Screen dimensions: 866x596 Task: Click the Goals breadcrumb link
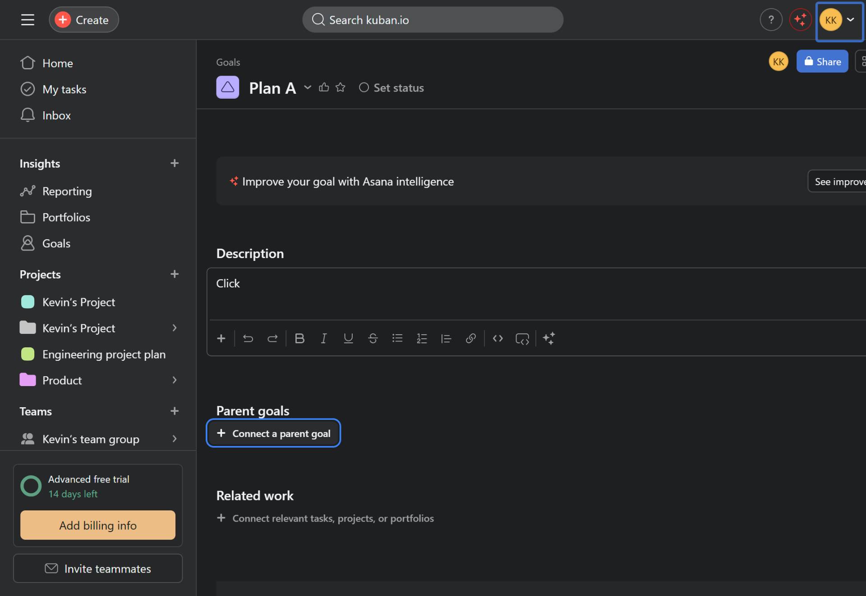click(x=228, y=62)
